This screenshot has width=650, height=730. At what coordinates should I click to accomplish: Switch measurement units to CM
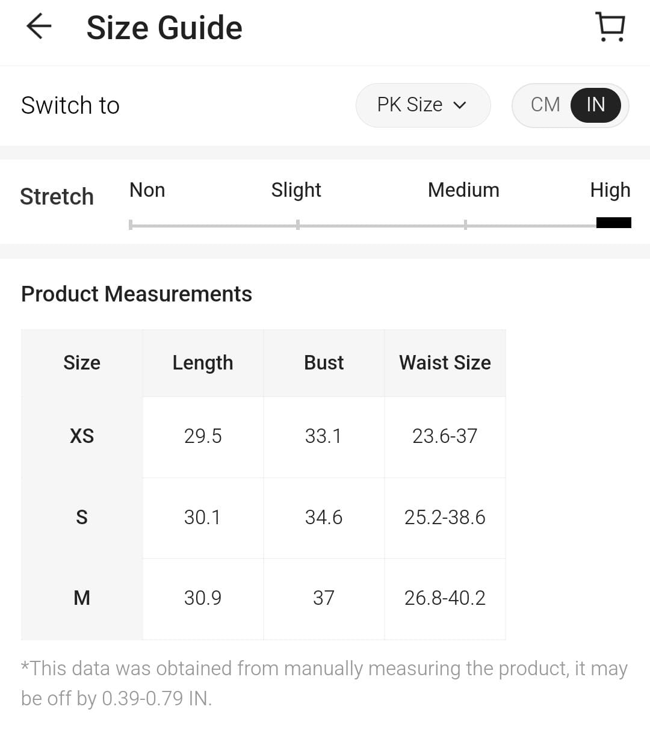tap(545, 105)
